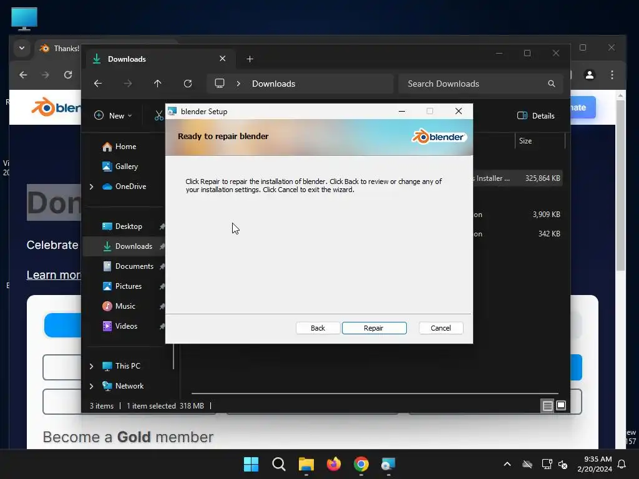Screen dimensions: 639x479
Task: Cancel the blender Setup wizard
Action: (x=441, y=328)
